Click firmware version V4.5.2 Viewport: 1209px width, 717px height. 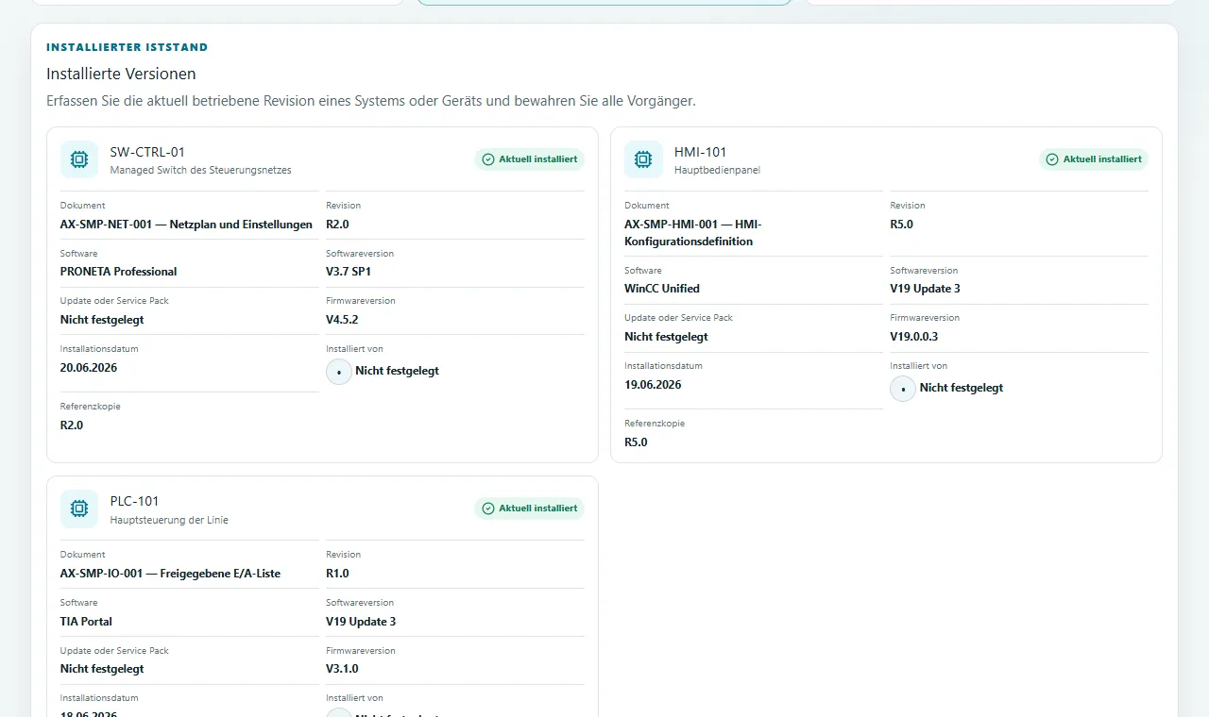[x=342, y=320]
